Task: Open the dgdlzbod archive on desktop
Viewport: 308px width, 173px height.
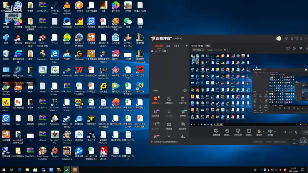Action: click(42, 103)
